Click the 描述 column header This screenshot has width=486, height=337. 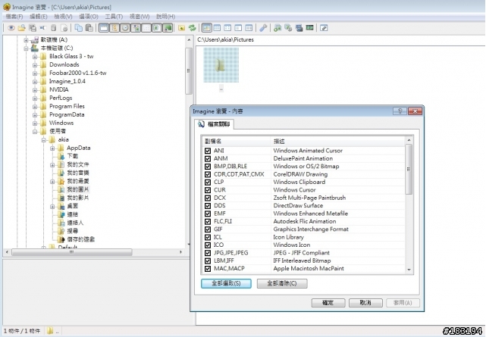coord(338,142)
